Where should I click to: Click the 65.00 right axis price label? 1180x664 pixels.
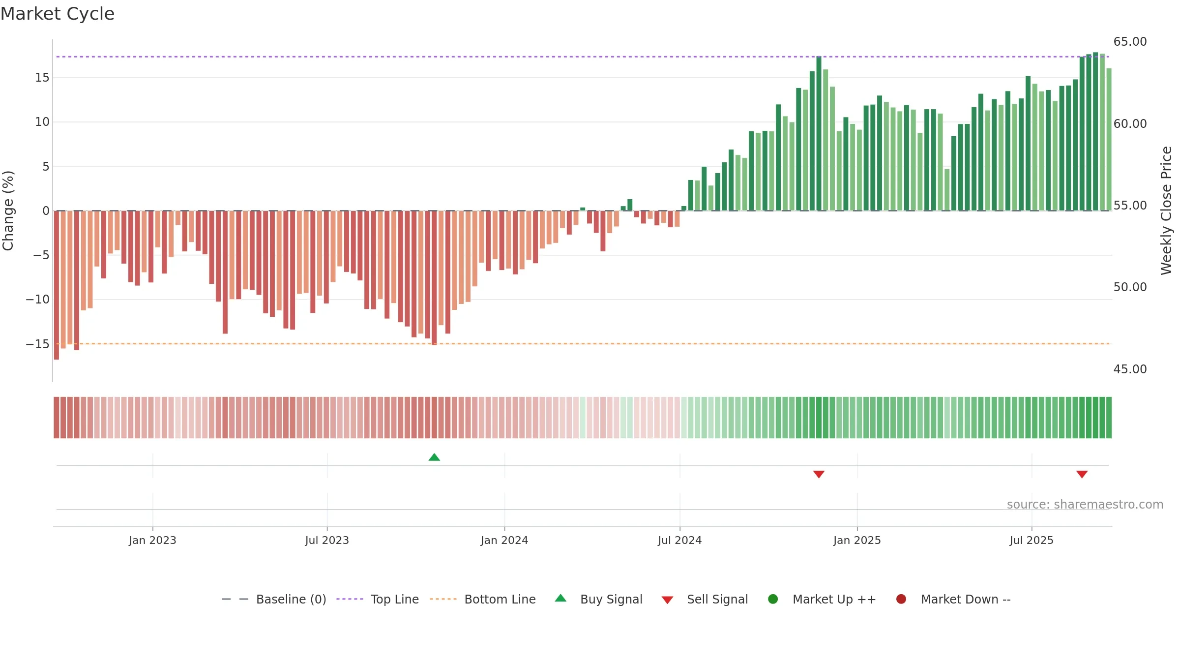click(x=1130, y=41)
